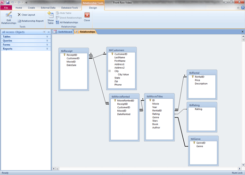Screen dimensions: 245x175
Task: Click the vertical scrollbar down arrow
Action: click(243, 165)
